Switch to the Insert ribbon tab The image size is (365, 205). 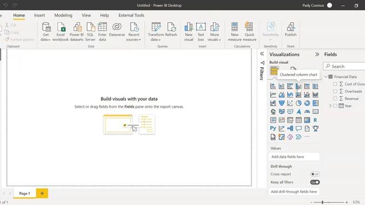[x=39, y=15]
